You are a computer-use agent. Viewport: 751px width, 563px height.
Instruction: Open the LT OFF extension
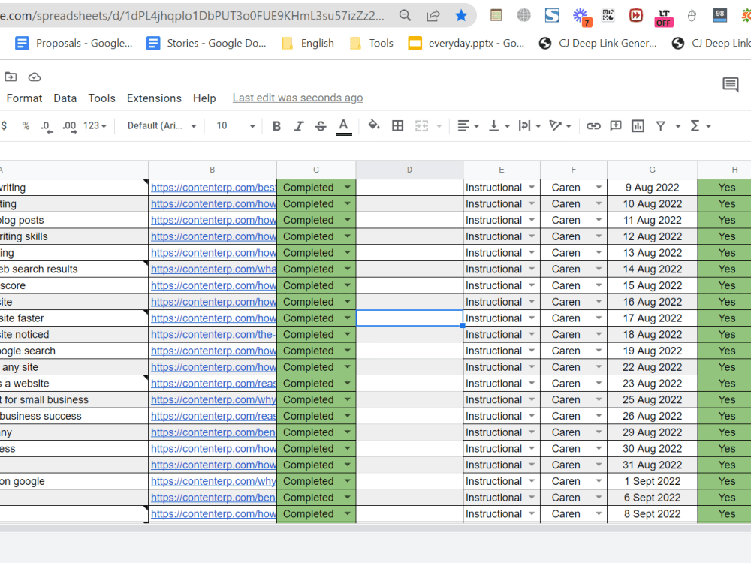point(664,18)
